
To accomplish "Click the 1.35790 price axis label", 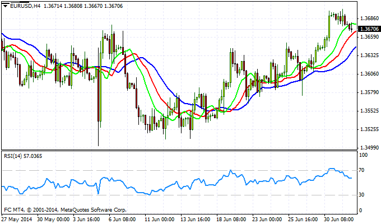I will (370, 92).
